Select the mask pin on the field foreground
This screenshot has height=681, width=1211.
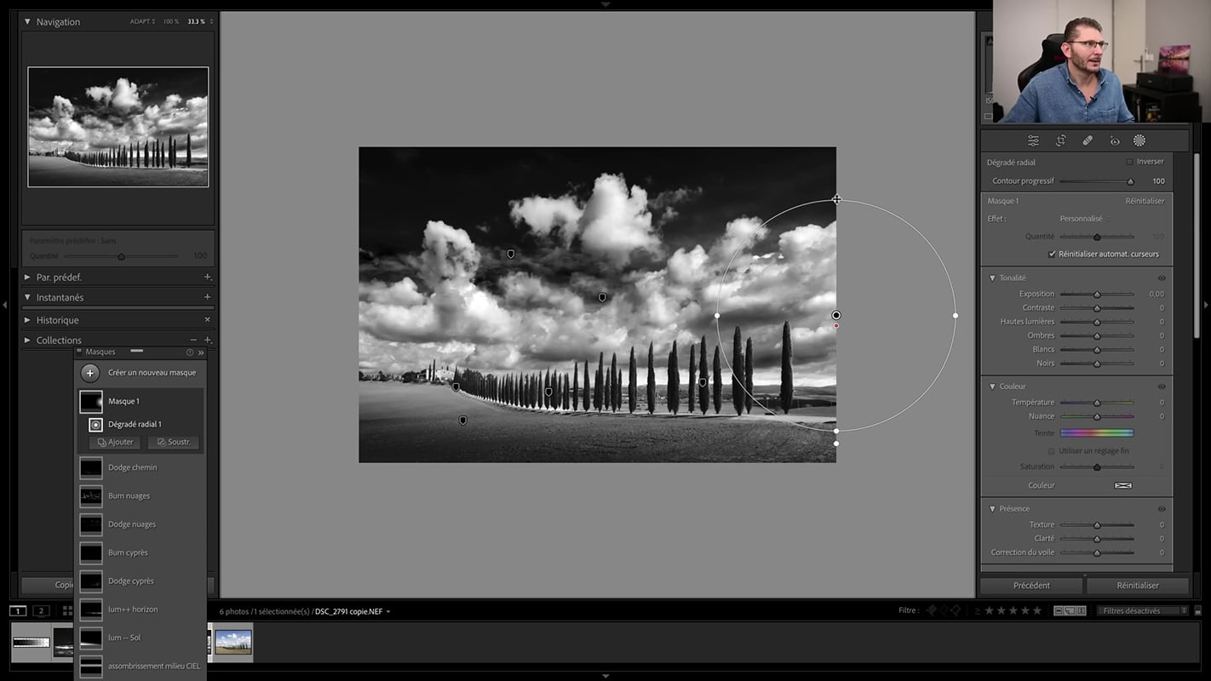click(x=462, y=420)
